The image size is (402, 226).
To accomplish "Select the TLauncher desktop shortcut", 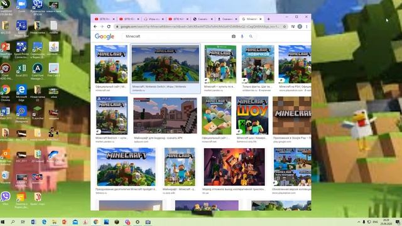I will pos(38,113).
